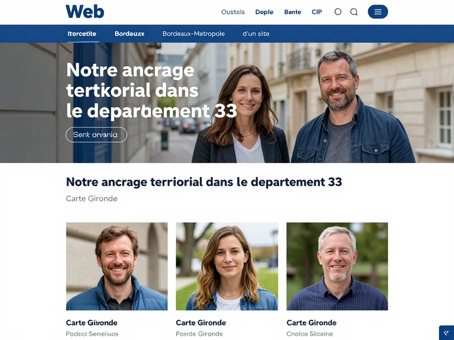Open the d'un site tab
The image size is (454, 340).
tap(256, 34)
